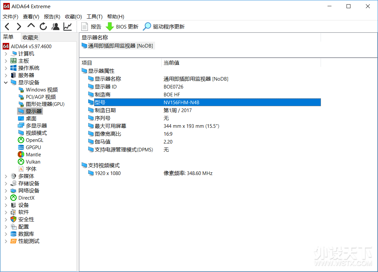Select AIDA64 v5.97.4600 root node
This screenshot has height=272, width=378.
click(27, 47)
